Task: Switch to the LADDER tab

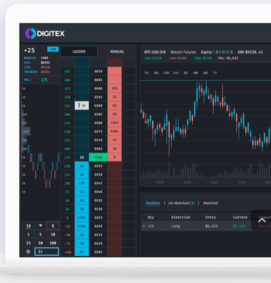Action: coord(79,51)
